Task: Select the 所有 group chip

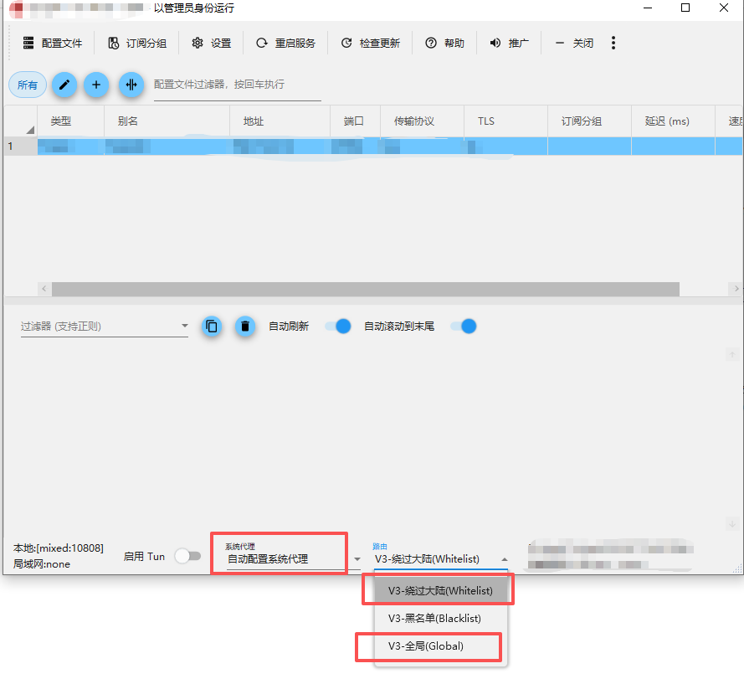Action: (x=28, y=85)
